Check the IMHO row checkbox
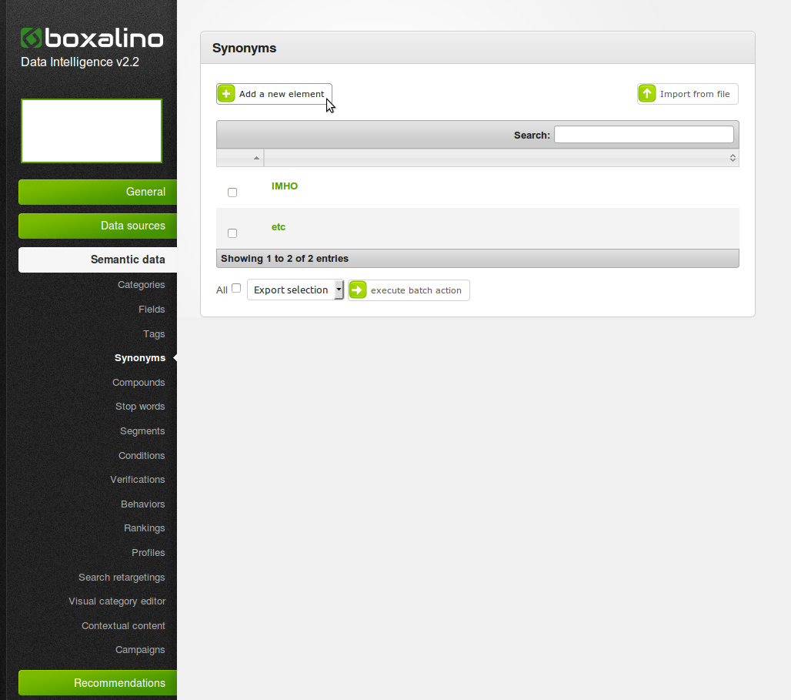791x700 pixels. [232, 193]
